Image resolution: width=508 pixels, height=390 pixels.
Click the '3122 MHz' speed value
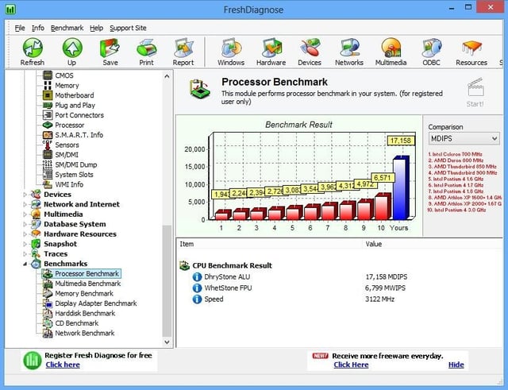[379, 299]
